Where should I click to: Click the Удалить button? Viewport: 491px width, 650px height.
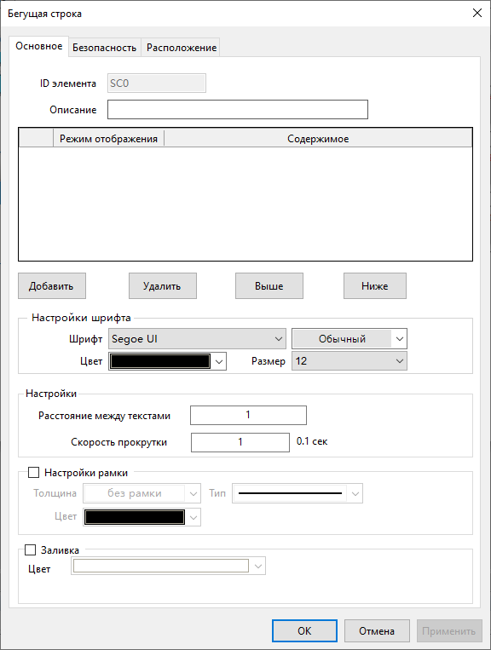click(x=163, y=285)
